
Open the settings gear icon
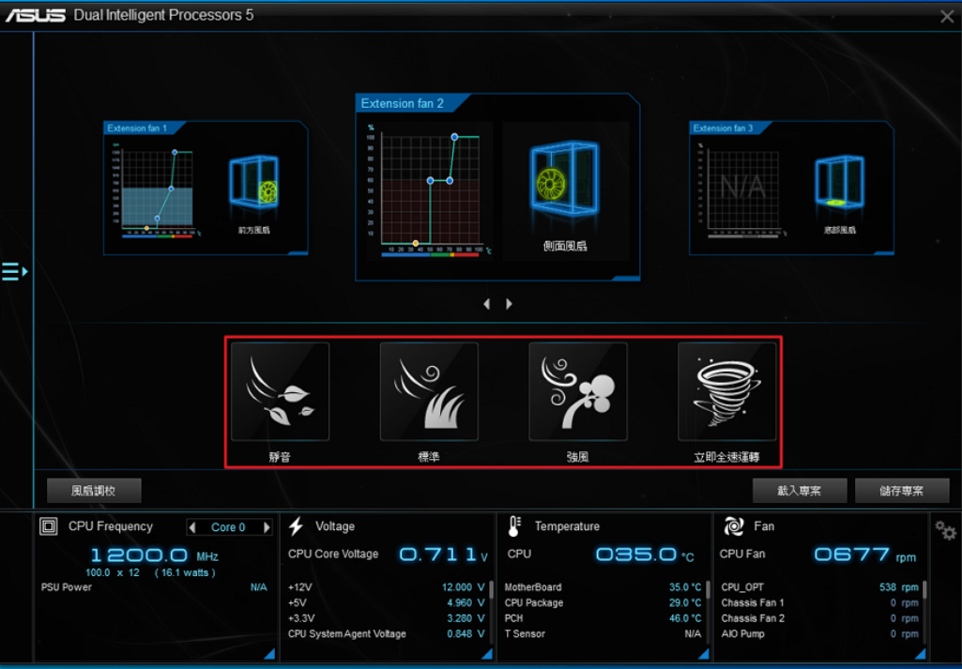(945, 530)
